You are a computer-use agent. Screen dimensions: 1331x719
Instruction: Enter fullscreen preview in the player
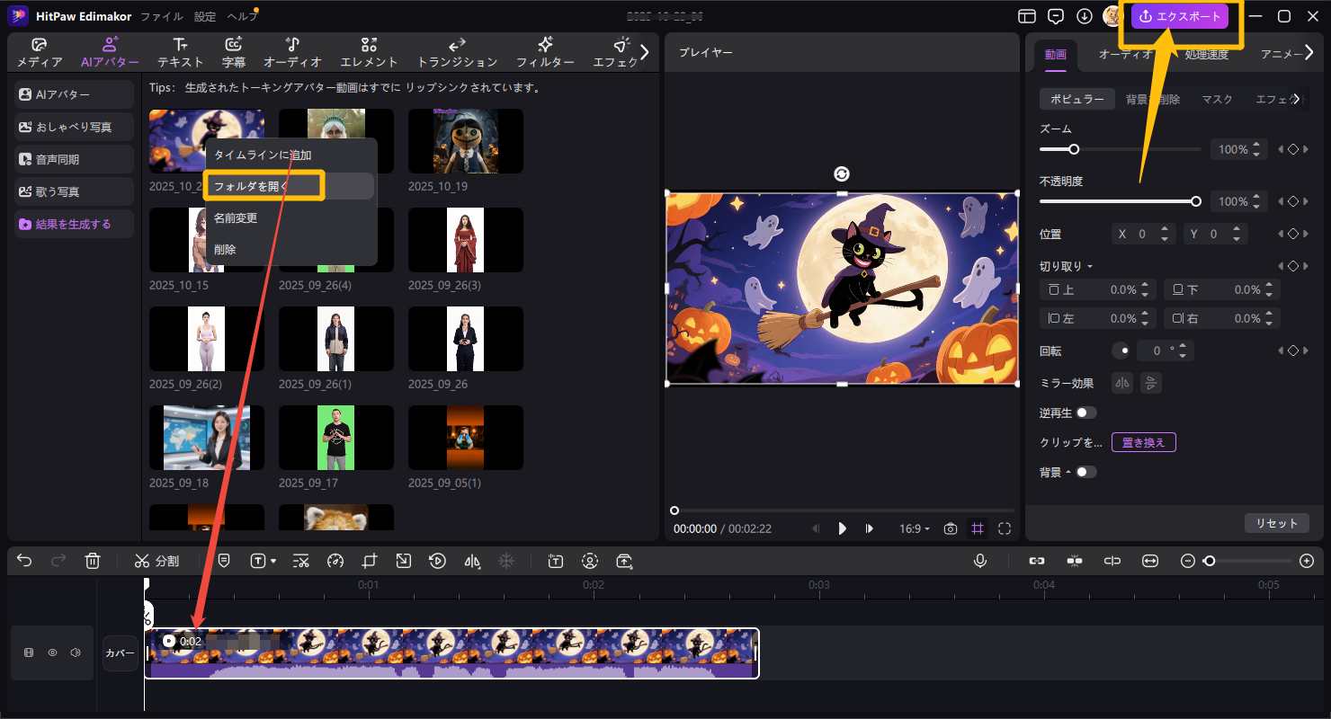pos(1005,528)
